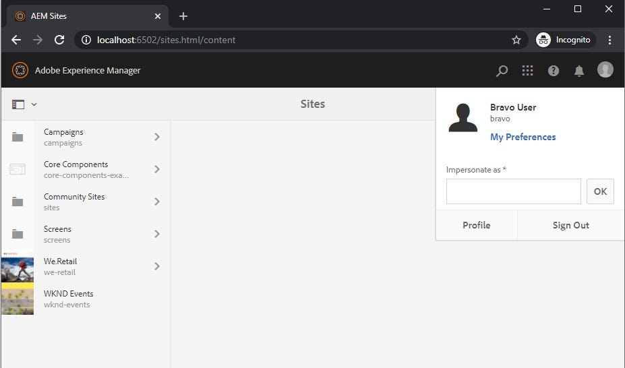Bookmark the page with star icon
Image resolution: width=625 pixels, height=368 pixels.
click(x=516, y=40)
